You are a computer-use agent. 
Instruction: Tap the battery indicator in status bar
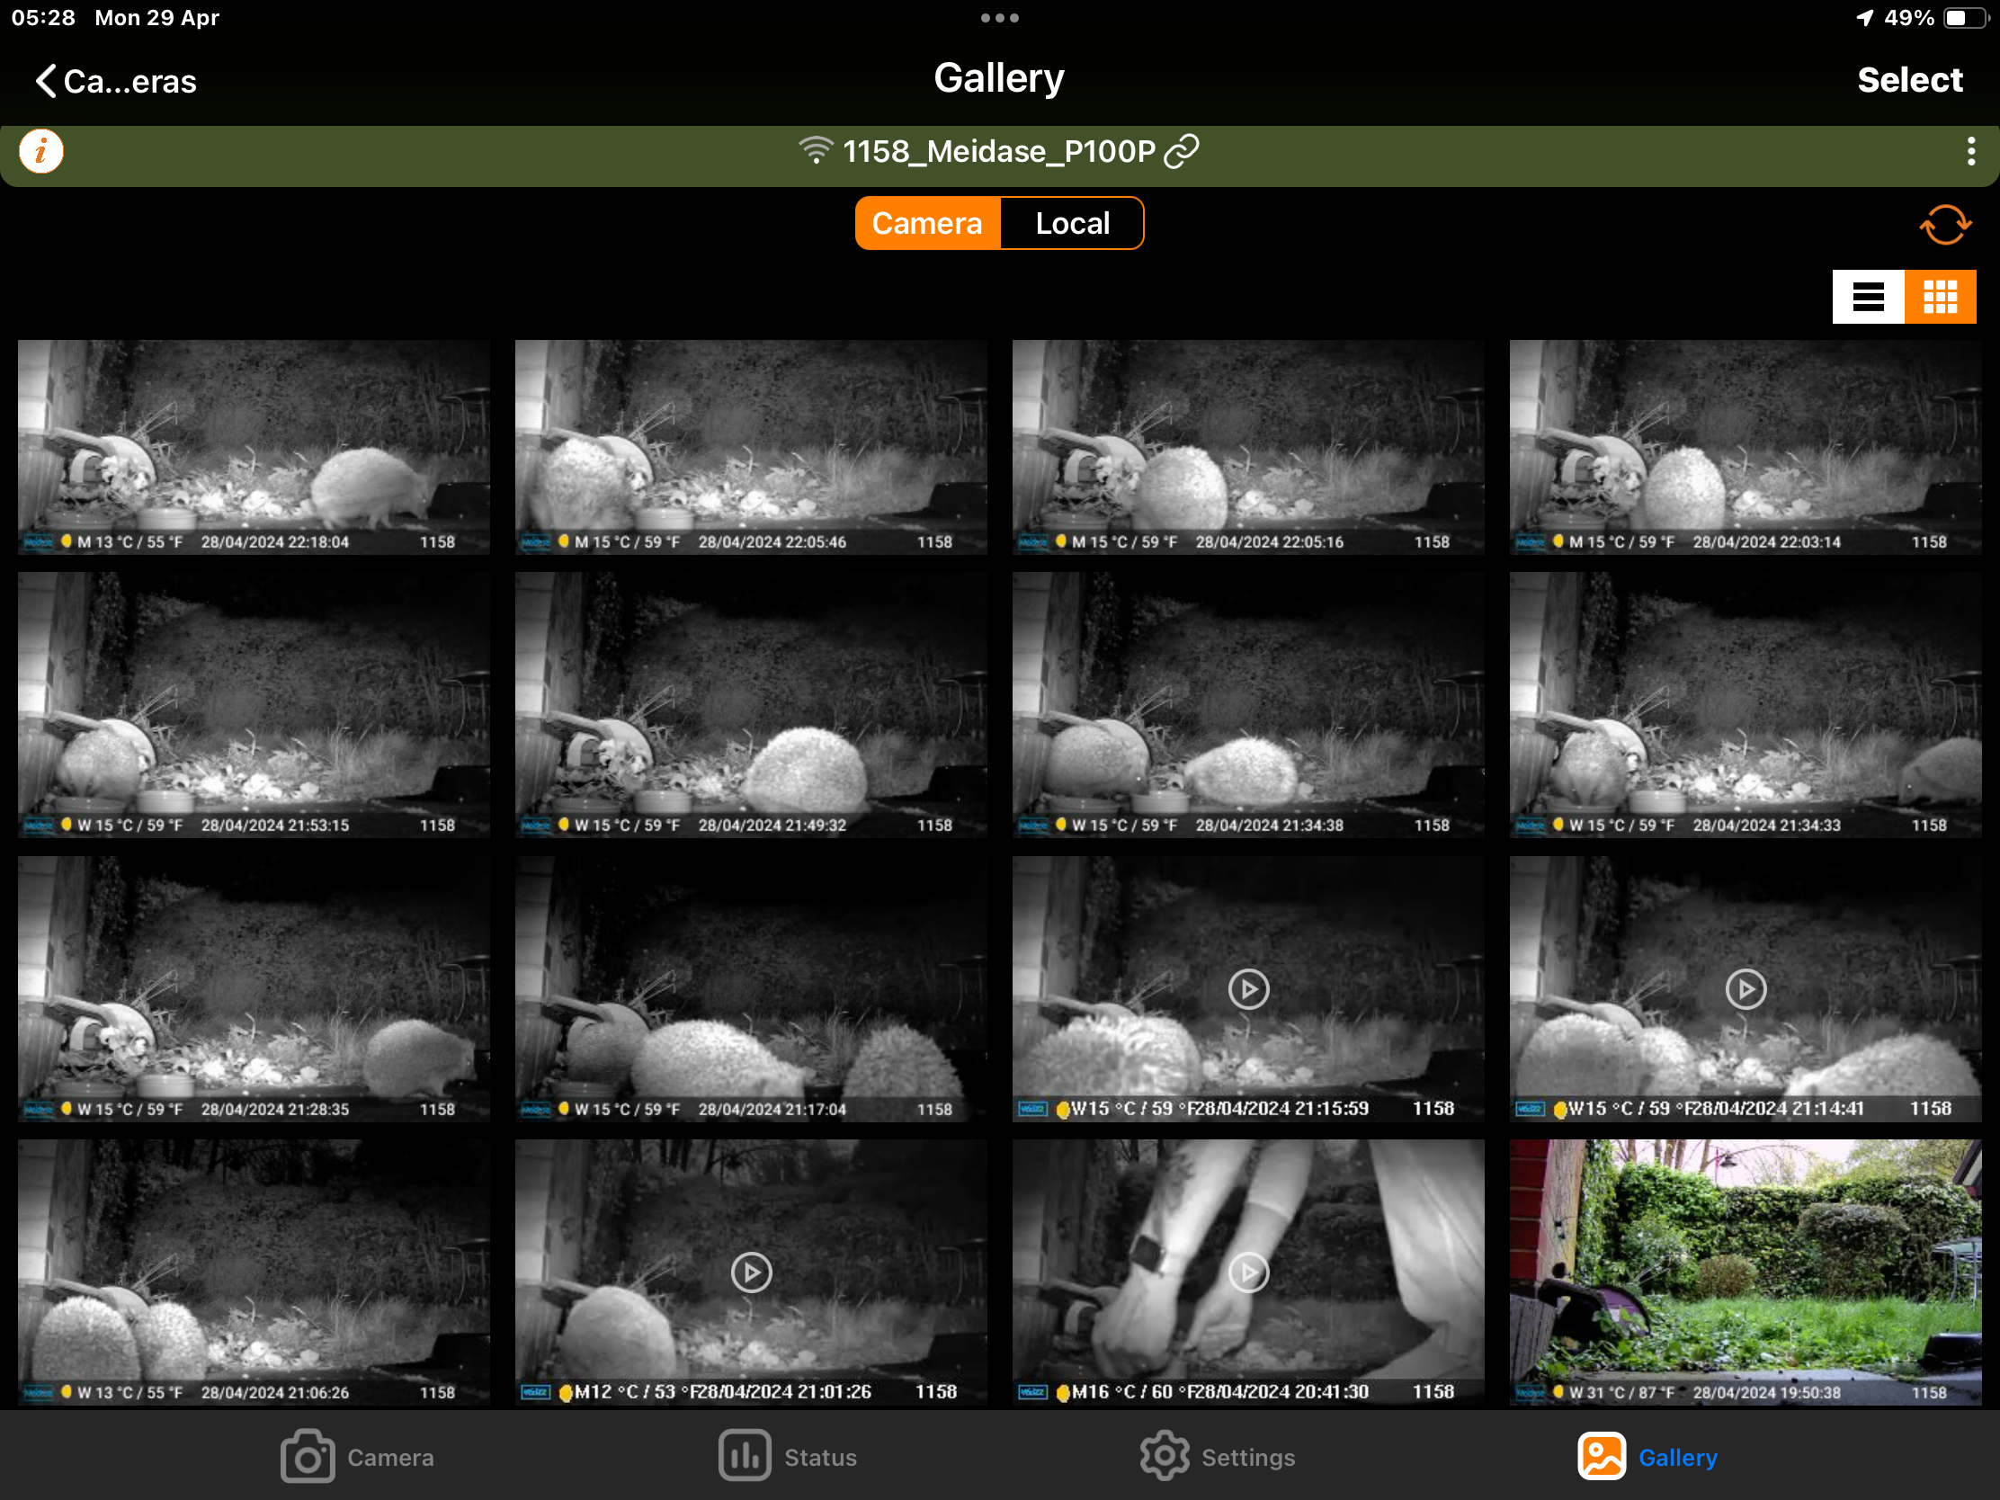(x=1966, y=18)
